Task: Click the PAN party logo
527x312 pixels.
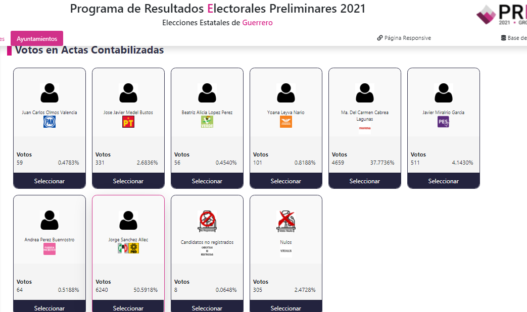Action: click(x=50, y=122)
